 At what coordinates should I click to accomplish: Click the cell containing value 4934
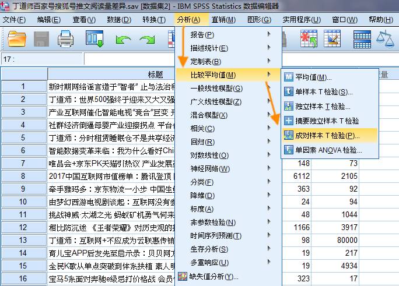click(335, 266)
